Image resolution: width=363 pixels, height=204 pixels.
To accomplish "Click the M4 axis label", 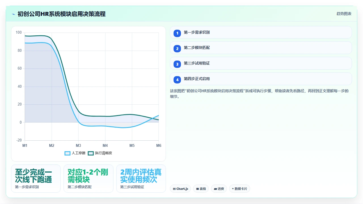I will point(105,145).
